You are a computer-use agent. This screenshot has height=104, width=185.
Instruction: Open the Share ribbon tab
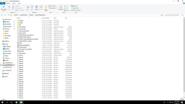[x=14, y=3]
